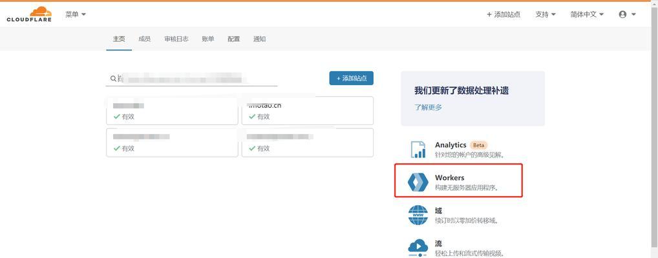This screenshot has width=658, height=258.
Task: Switch to the 成员 tab
Action: pos(144,39)
